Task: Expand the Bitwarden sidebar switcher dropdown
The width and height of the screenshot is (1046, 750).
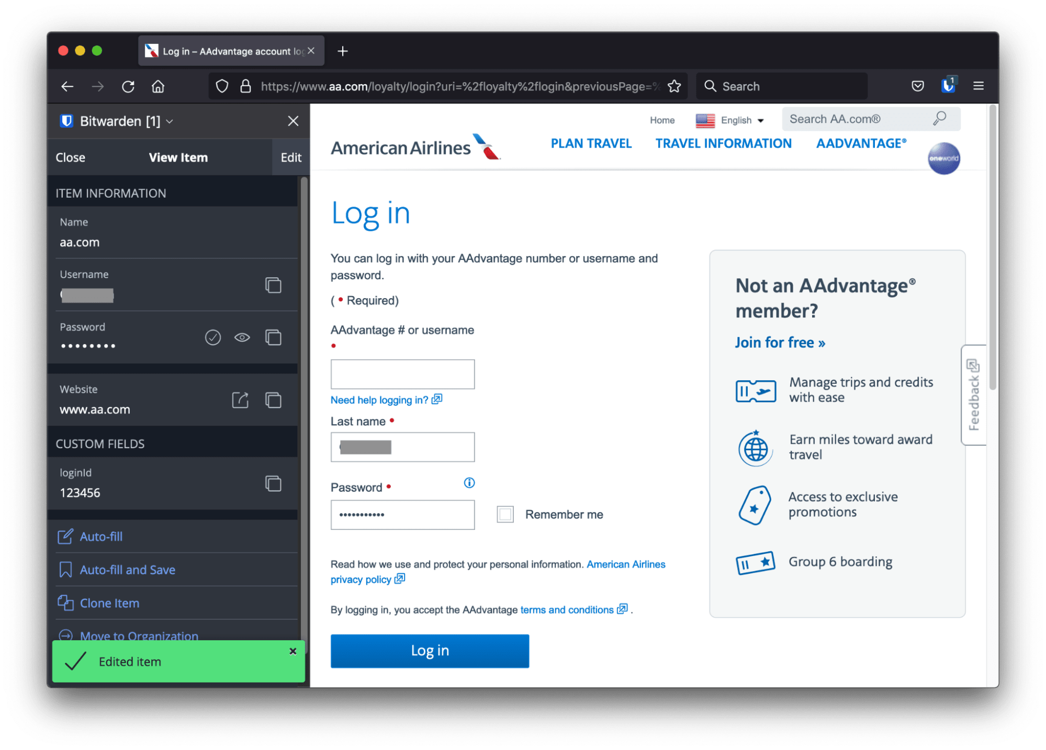Action: point(170,121)
